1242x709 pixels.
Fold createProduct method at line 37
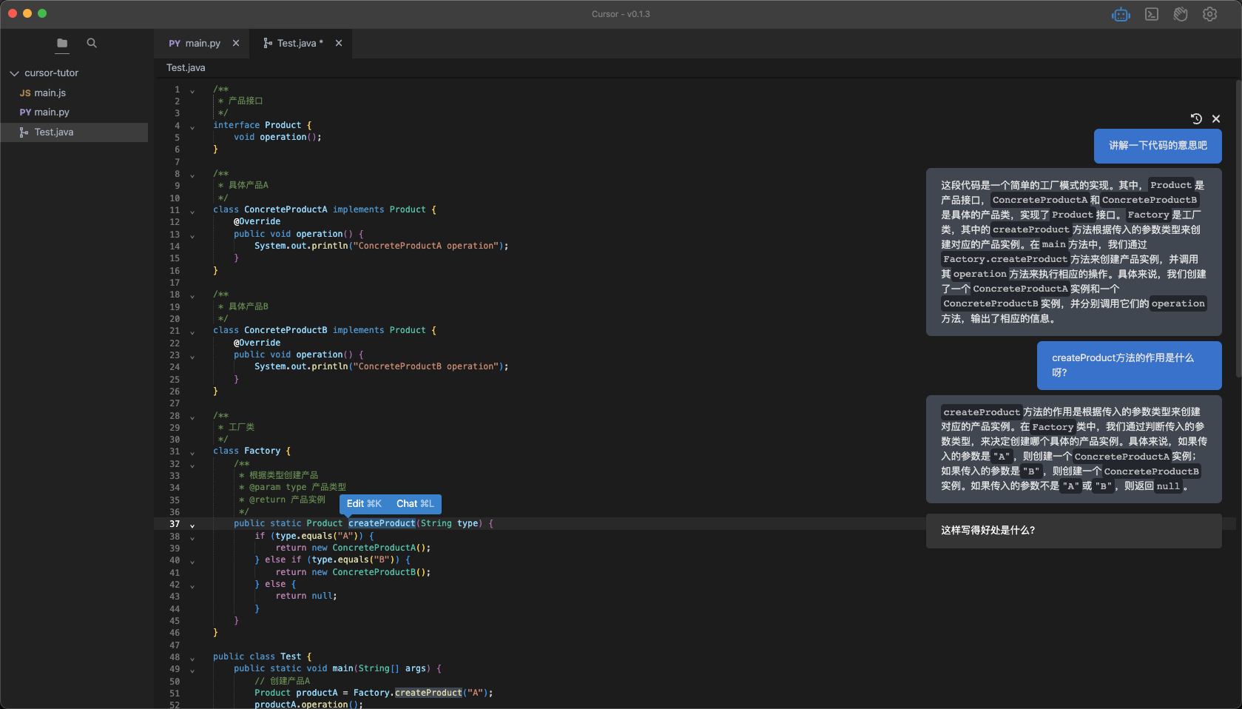pos(192,526)
